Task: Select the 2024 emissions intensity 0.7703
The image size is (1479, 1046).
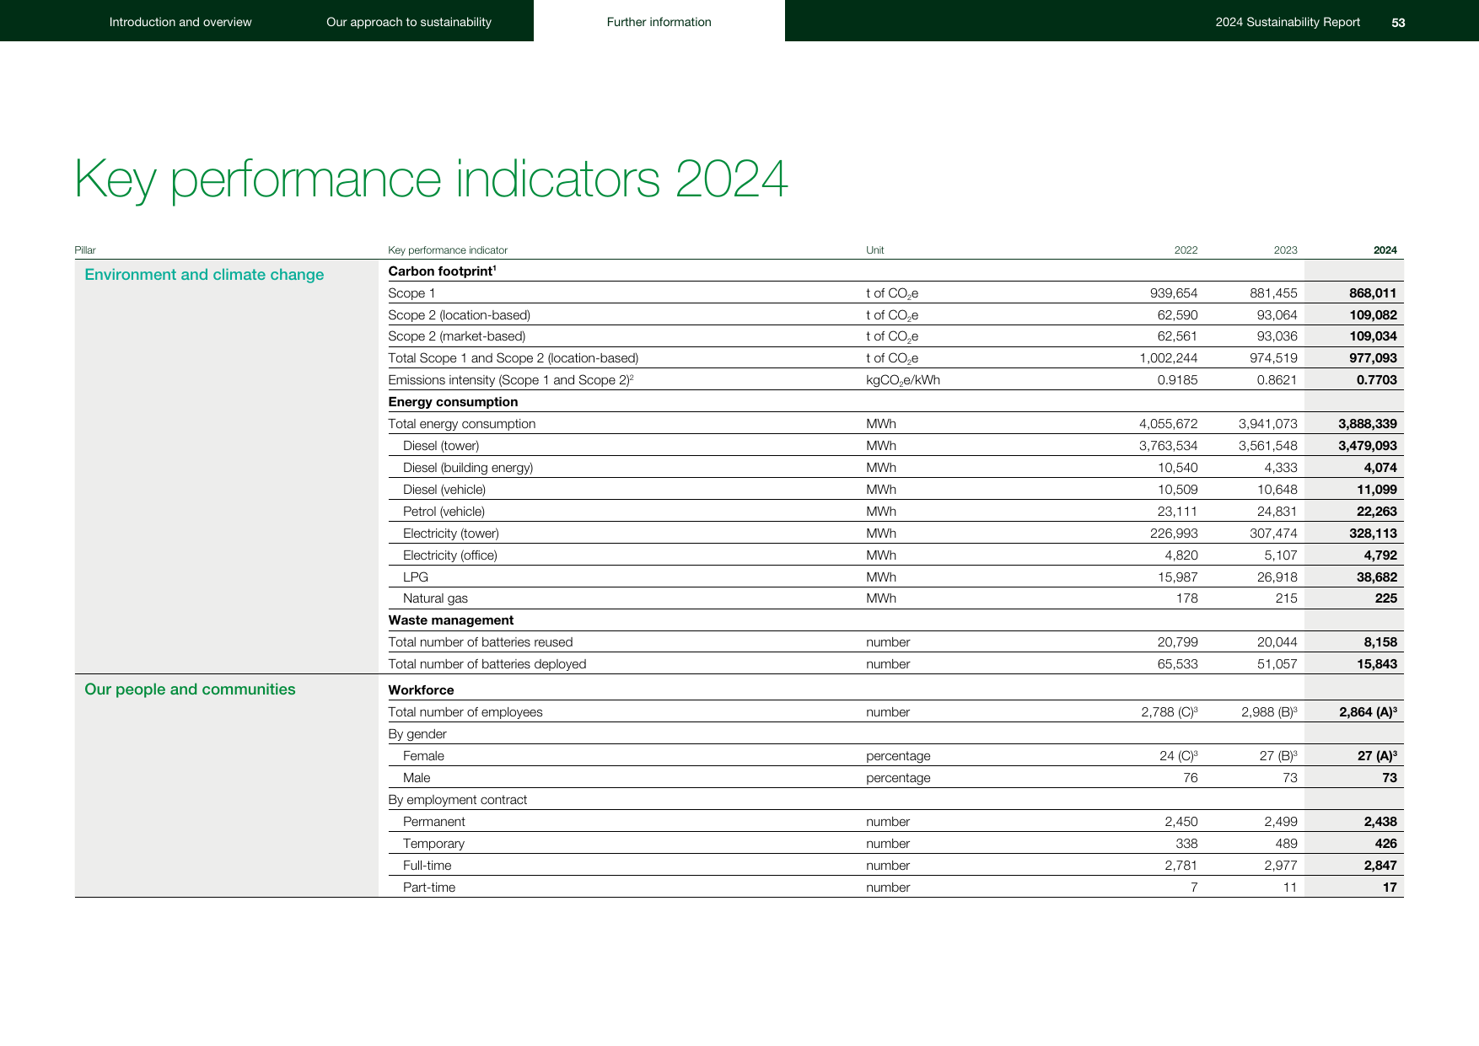Action: [1376, 380]
